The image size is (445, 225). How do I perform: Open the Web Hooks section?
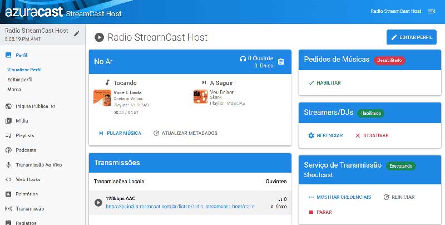28,179
